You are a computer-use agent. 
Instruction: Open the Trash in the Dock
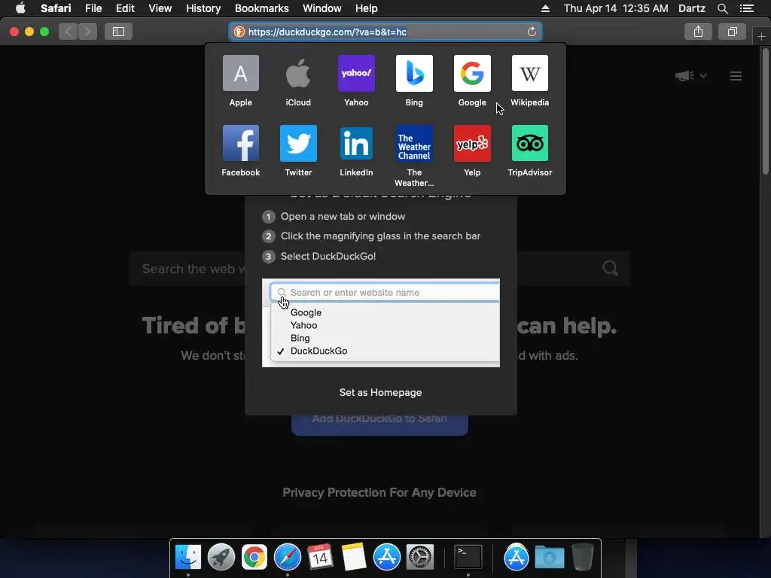pos(583,558)
